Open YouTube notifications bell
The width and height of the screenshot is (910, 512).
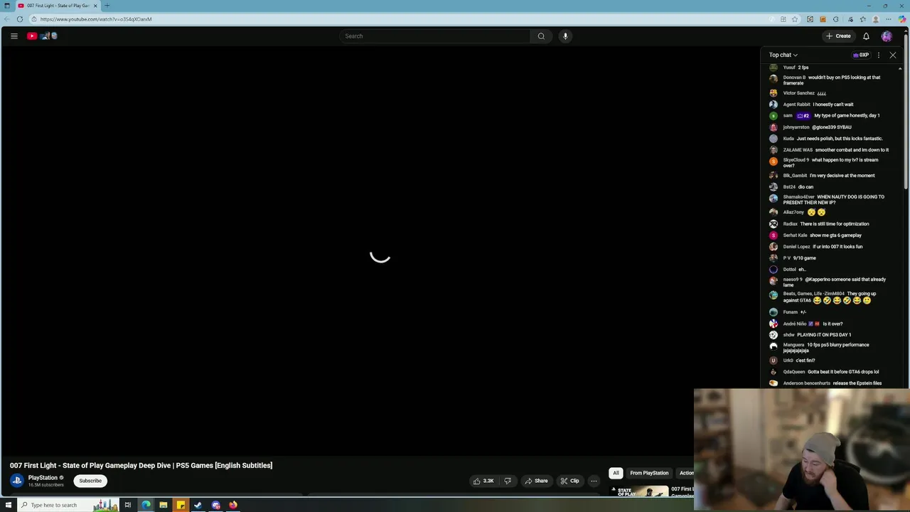(x=866, y=36)
